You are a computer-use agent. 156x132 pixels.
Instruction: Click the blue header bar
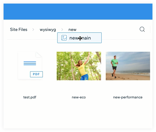point(78,12)
